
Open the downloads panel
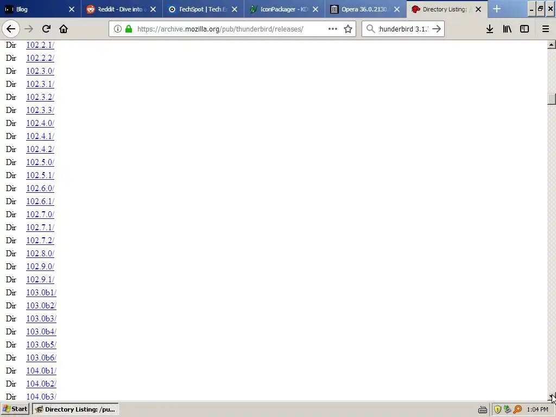coord(490,29)
